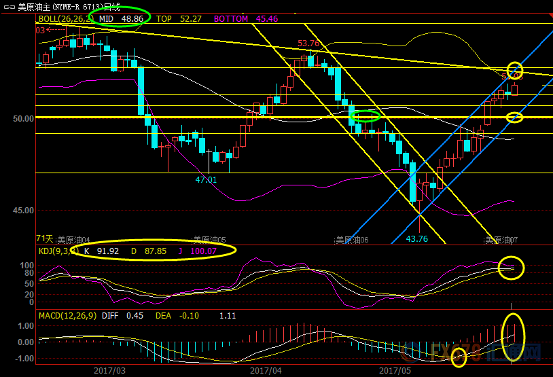Image resolution: width=553 pixels, height=377 pixels.
Task: Click the -1.00 level on MACD axis
Action: (x=24, y=358)
